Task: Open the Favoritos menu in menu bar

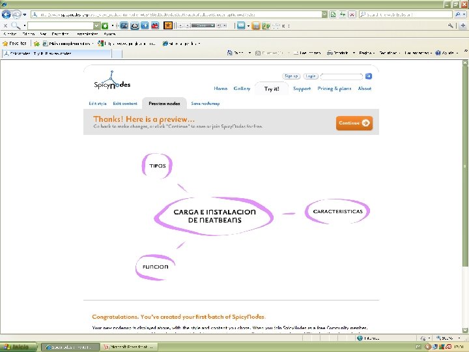Action: coord(60,34)
